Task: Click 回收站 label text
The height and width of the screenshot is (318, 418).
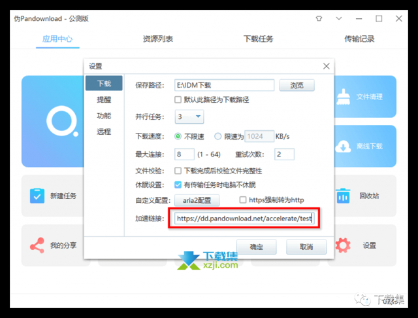Action: [x=369, y=196]
